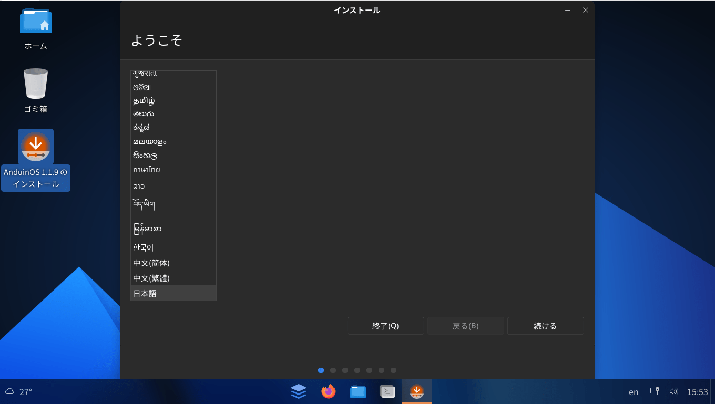The height and width of the screenshot is (404, 715).
Task: Open the stacked layers launcher icon
Action: click(x=299, y=391)
